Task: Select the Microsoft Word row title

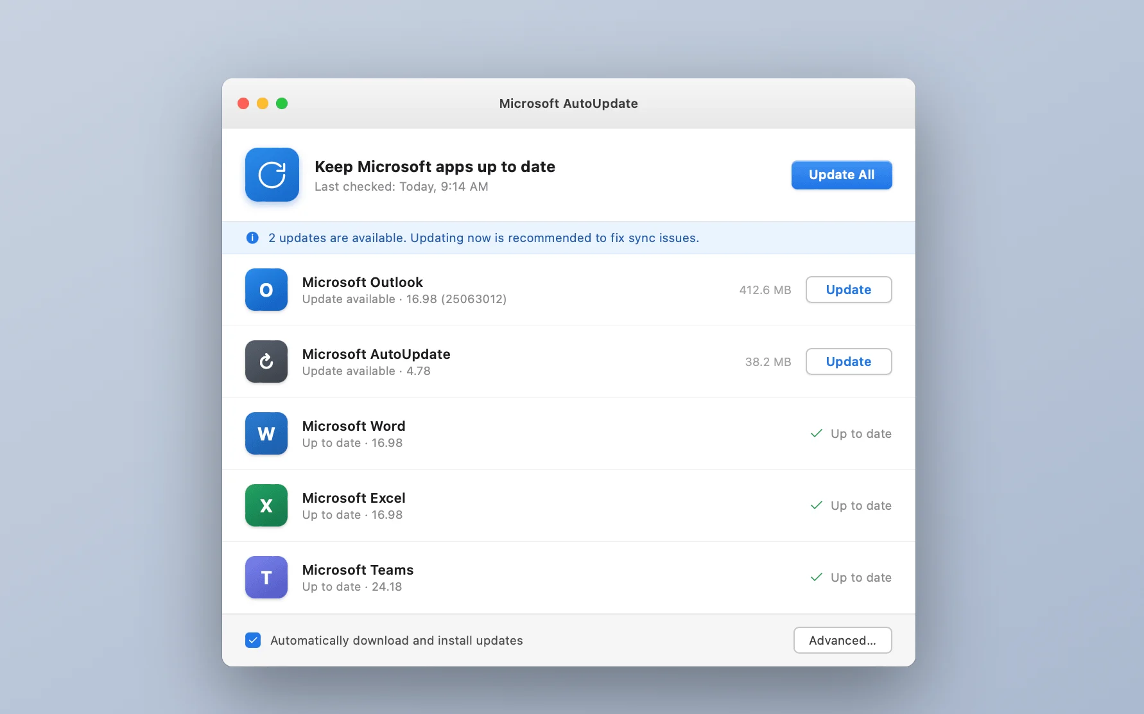Action: [x=354, y=426]
